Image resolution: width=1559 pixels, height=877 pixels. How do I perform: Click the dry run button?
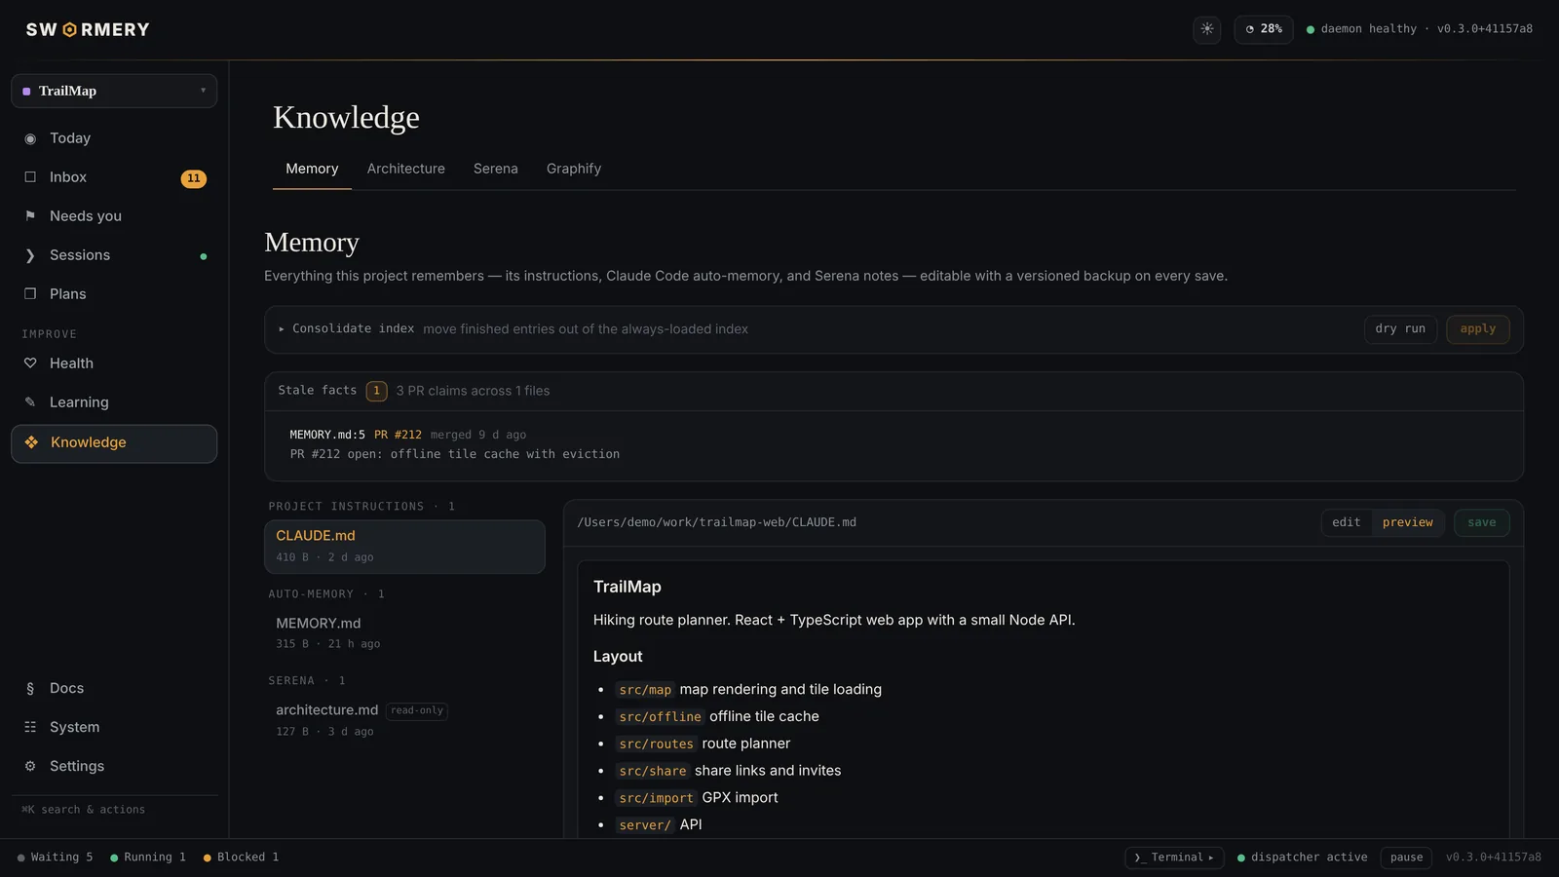(1400, 329)
